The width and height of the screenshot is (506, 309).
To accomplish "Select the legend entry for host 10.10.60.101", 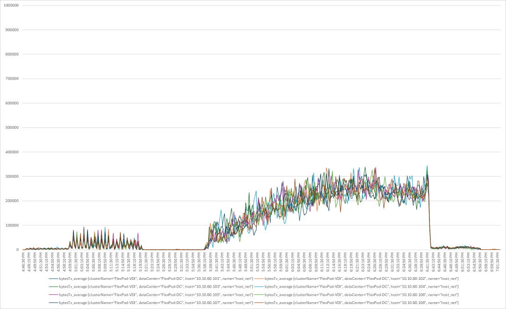I will point(151,279).
